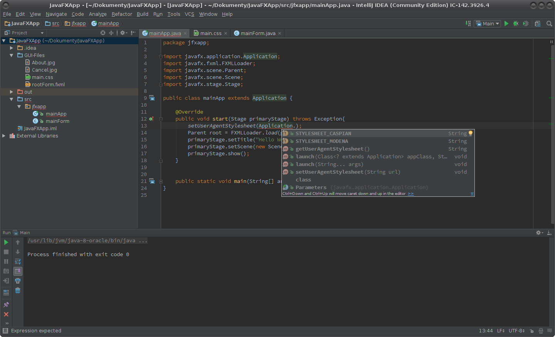Start debugging with the green bug icon
This screenshot has width=555, height=337.
(516, 23)
